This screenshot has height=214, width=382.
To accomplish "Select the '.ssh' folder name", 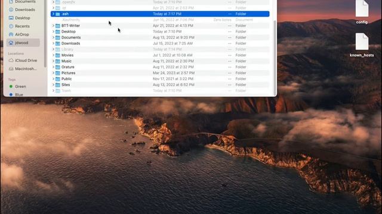I will [x=65, y=14].
